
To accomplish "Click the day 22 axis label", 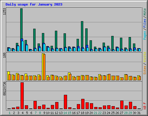I will [100, 113].
